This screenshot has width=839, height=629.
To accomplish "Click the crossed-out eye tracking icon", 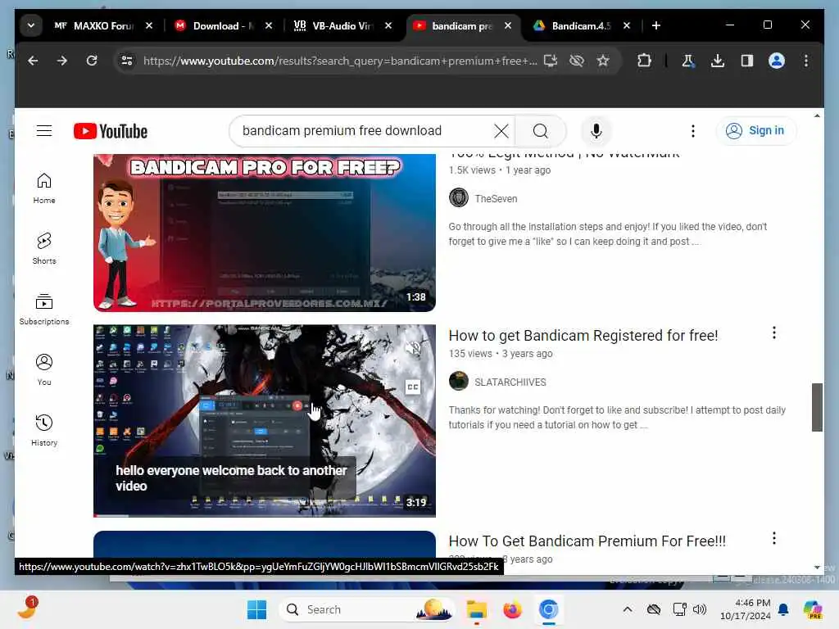I will click(x=577, y=61).
